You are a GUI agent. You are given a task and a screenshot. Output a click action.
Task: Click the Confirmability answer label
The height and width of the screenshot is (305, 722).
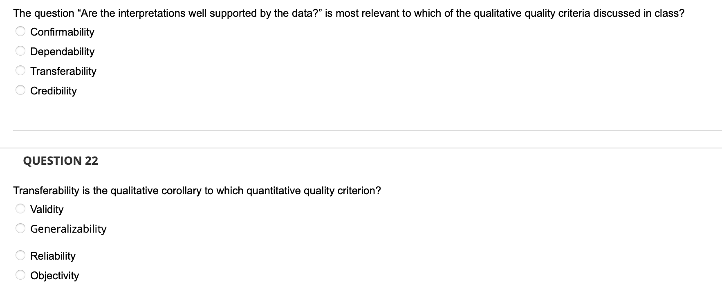[62, 31]
